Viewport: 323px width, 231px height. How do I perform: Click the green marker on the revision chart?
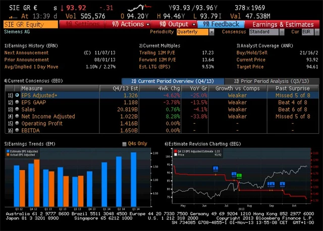coord(239,176)
